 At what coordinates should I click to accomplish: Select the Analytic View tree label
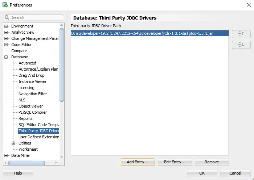click(x=22, y=32)
